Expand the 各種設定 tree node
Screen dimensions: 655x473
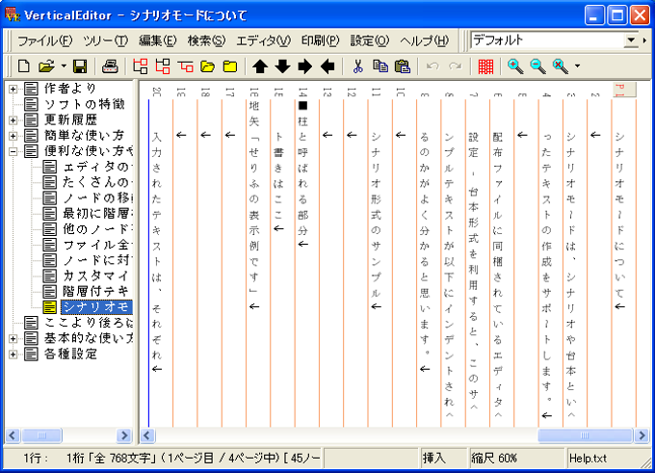click(x=13, y=355)
